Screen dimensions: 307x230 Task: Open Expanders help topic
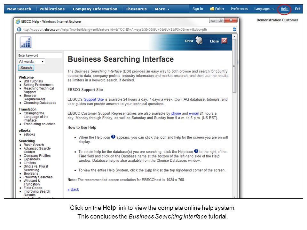32,159
